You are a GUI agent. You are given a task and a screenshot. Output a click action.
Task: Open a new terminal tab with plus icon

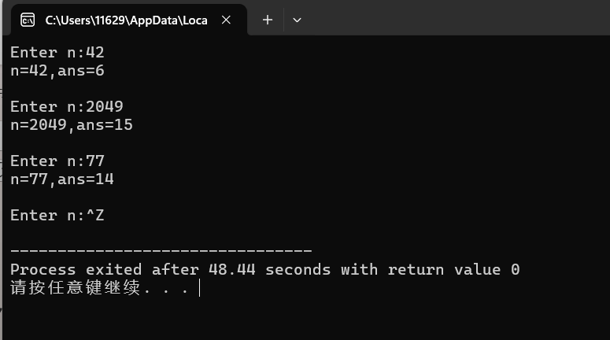(268, 20)
